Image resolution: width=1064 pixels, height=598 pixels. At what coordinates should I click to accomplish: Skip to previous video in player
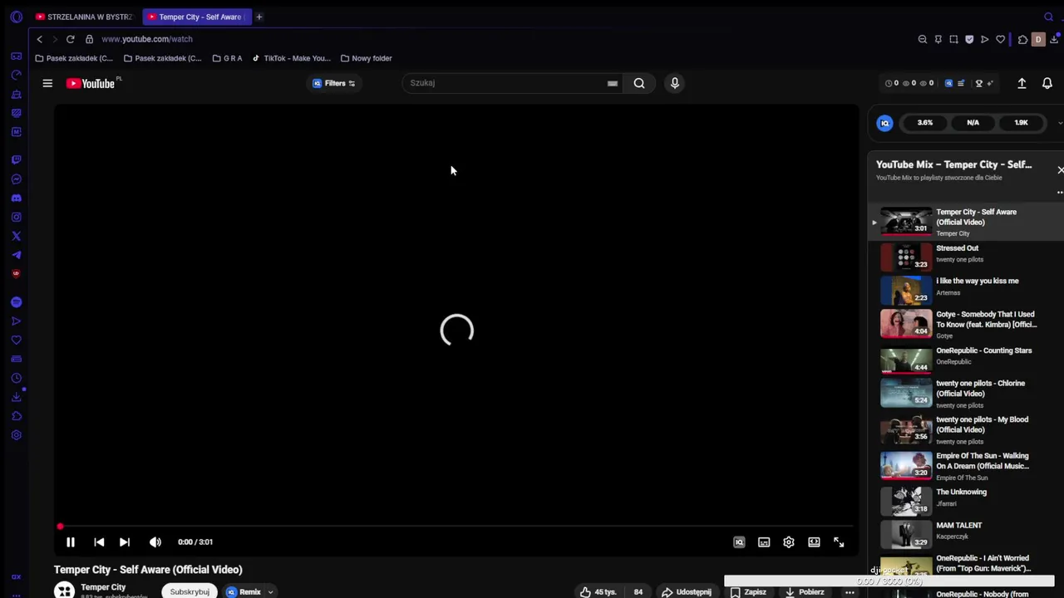99,542
